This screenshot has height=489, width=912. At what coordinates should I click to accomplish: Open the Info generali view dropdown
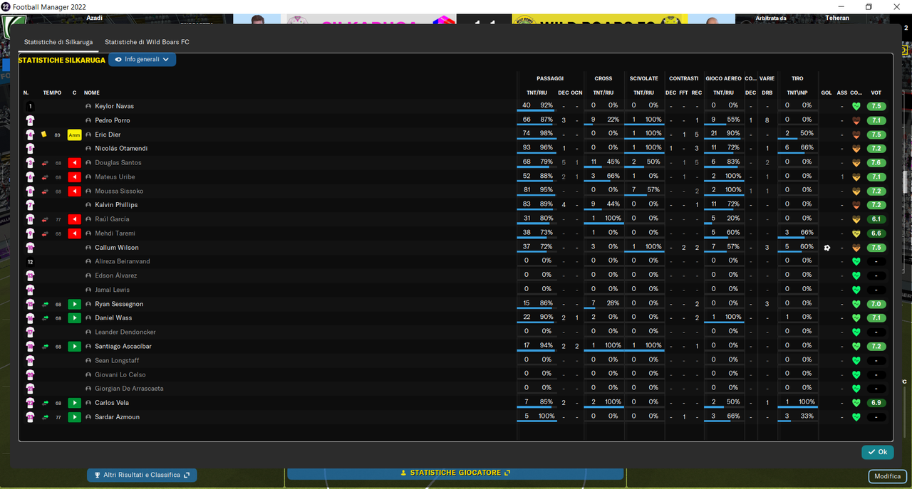coord(142,60)
